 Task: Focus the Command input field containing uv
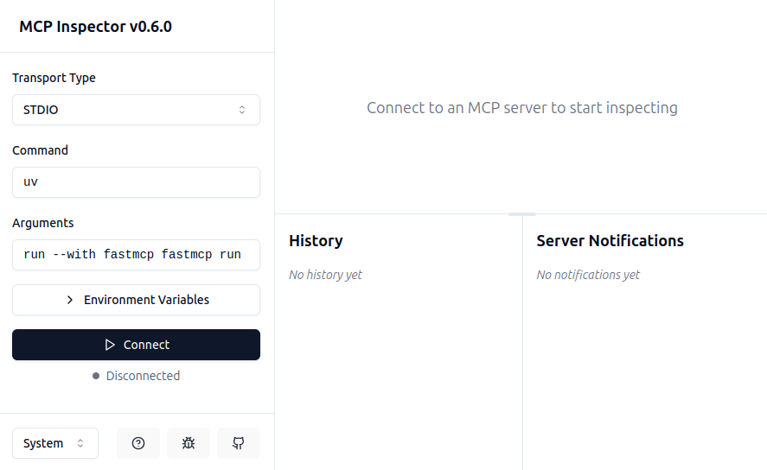(136, 182)
